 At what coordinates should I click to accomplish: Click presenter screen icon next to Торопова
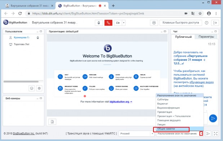click(10, 45)
